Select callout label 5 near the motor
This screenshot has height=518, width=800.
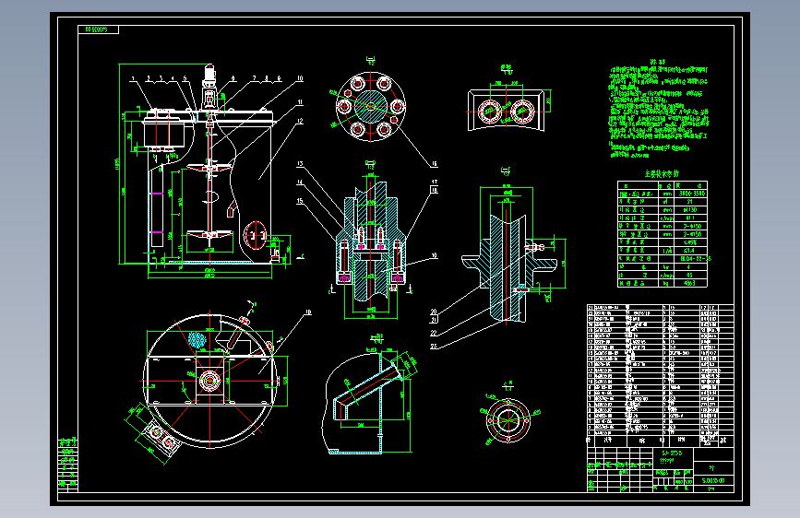click(185, 79)
